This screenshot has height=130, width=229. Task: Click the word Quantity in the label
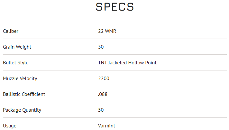click(x=32, y=110)
